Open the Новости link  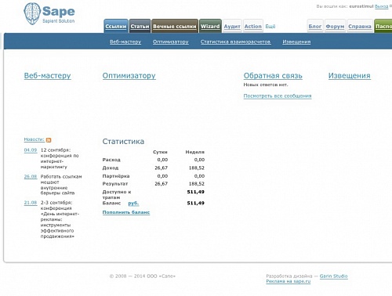(x=34, y=139)
